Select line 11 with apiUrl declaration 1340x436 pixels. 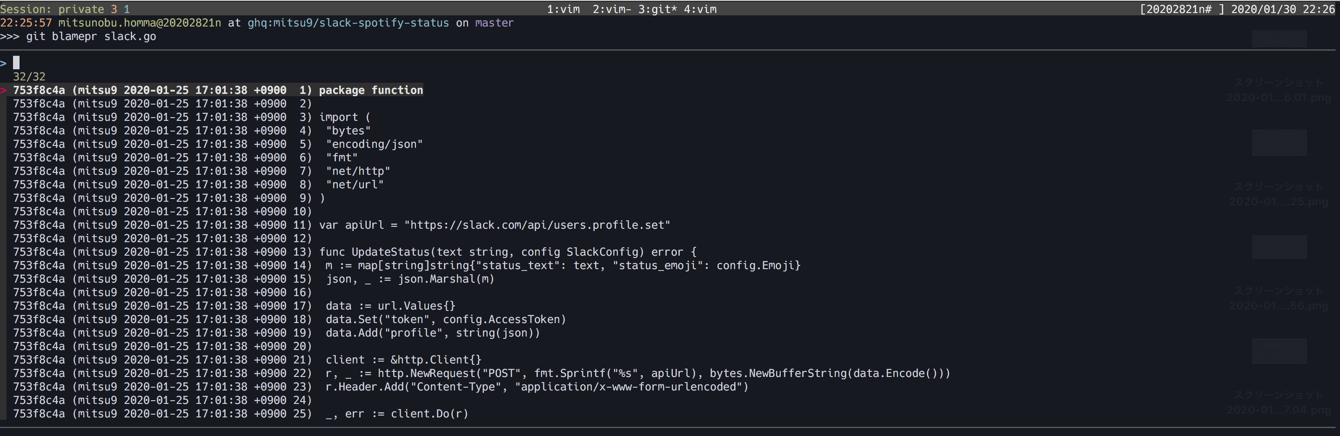[341, 225]
